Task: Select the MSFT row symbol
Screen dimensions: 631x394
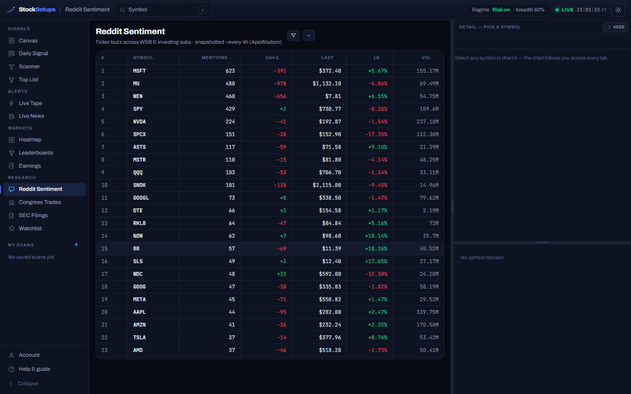Action: 139,71
